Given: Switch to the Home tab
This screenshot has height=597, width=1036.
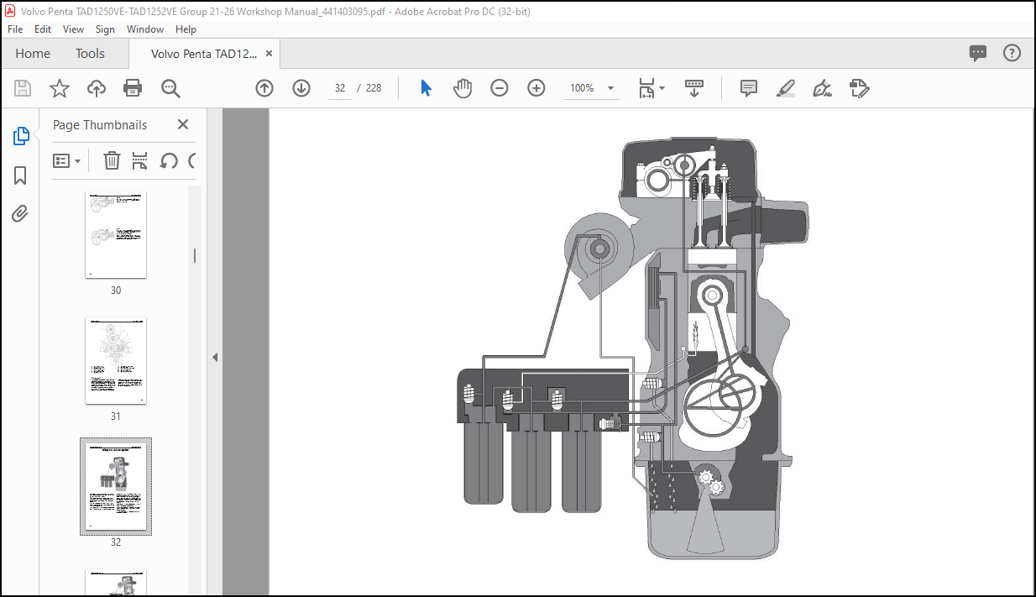Looking at the screenshot, I should (x=33, y=54).
